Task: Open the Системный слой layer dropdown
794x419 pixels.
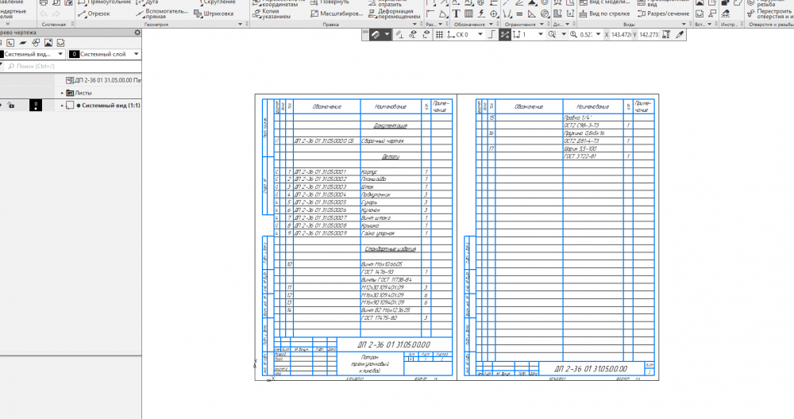Action: pyautogui.click(x=137, y=55)
